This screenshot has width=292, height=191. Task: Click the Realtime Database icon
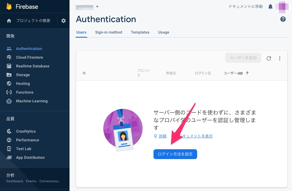click(x=9, y=66)
